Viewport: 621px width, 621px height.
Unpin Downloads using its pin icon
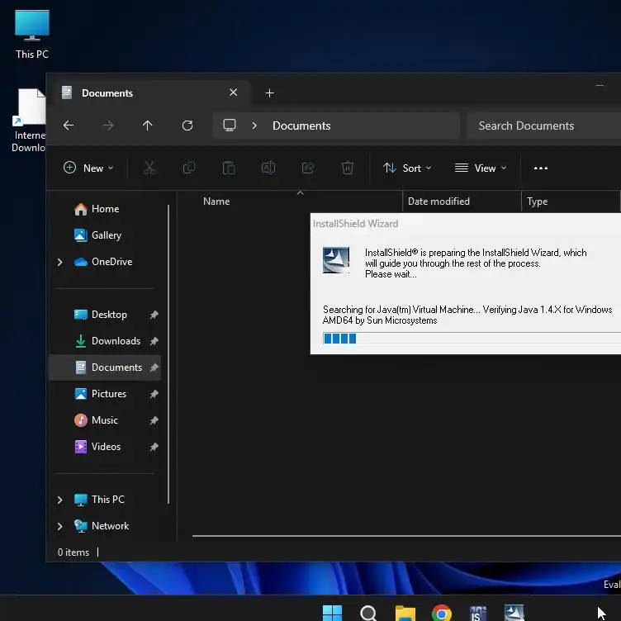[154, 341]
